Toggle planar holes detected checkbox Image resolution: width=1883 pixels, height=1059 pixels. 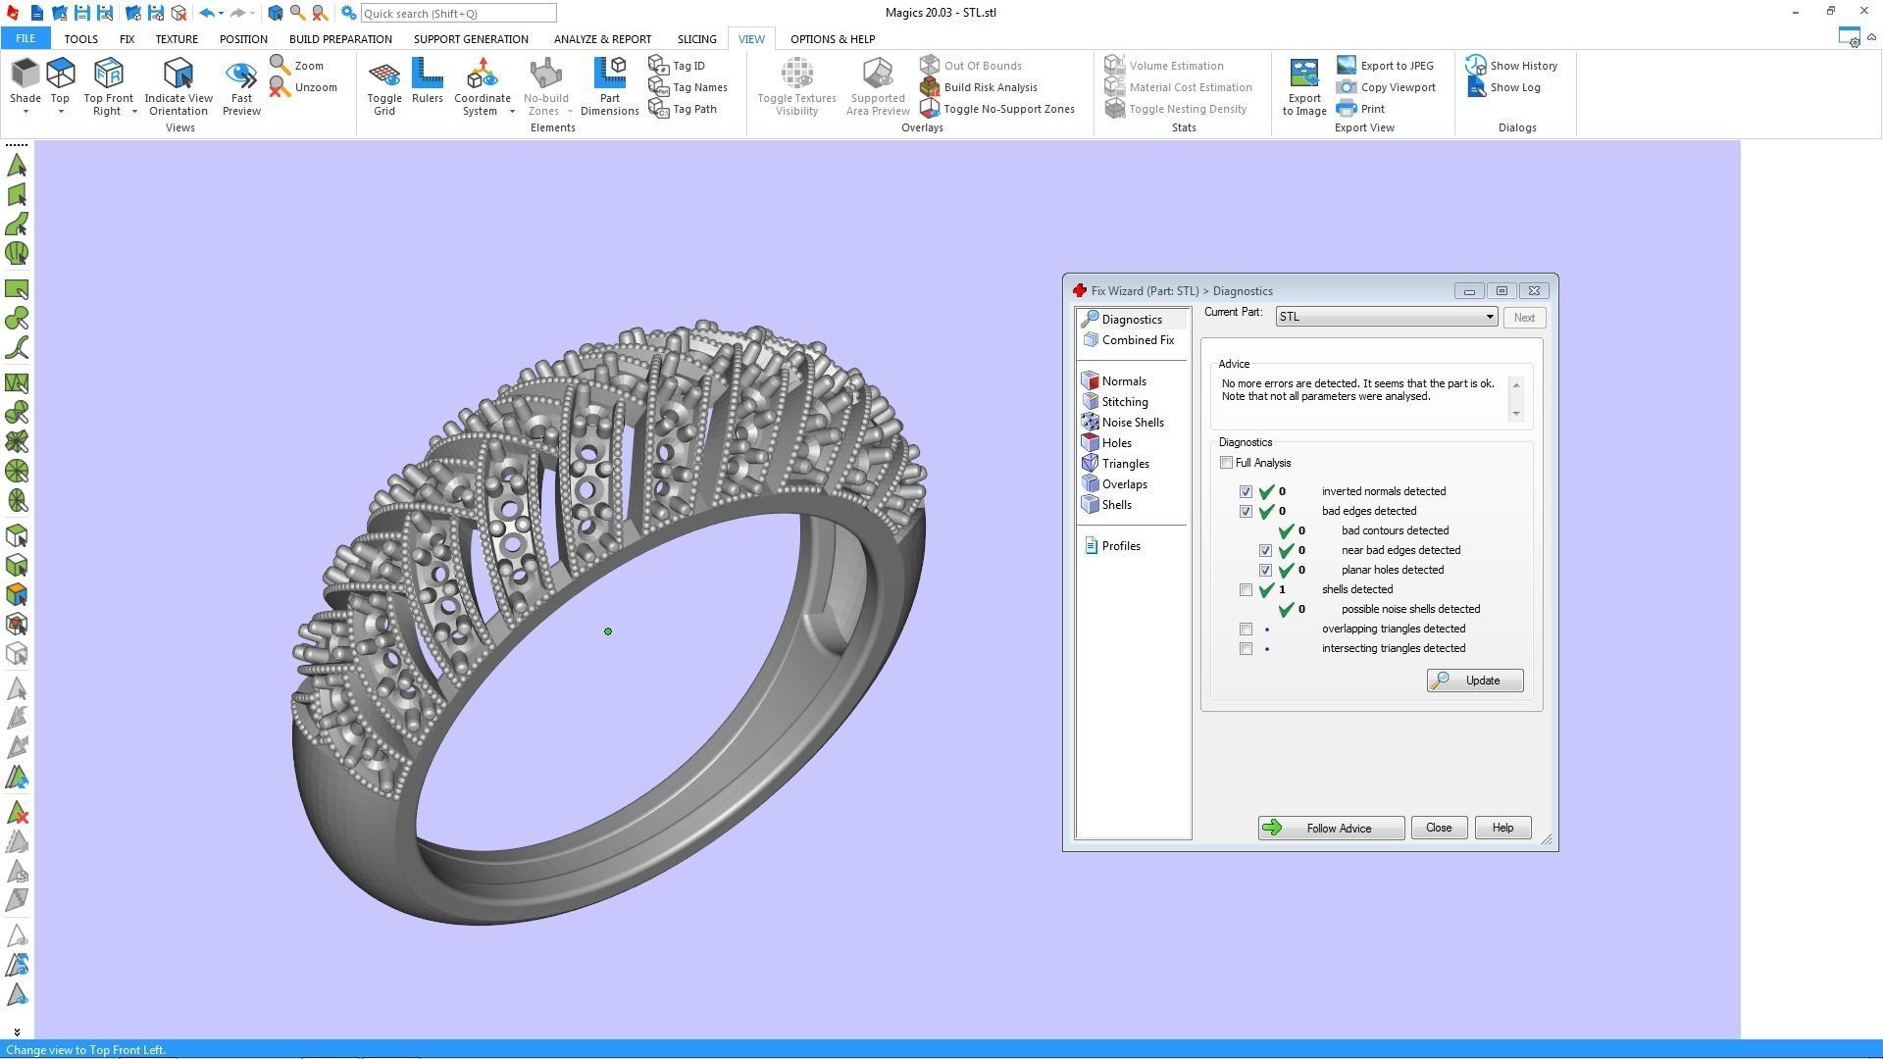[1265, 571]
